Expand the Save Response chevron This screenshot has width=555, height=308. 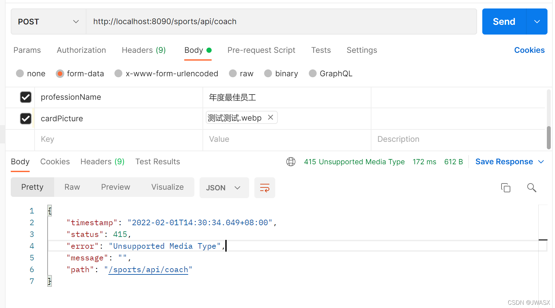point(541,162)
